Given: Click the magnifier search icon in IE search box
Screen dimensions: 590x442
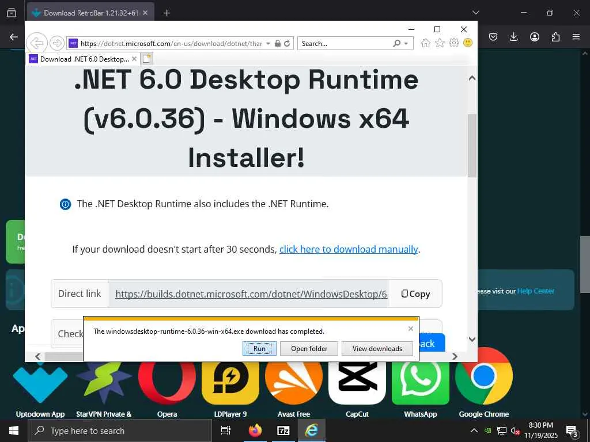Looking at the screenshot, I should click(396, 43).
